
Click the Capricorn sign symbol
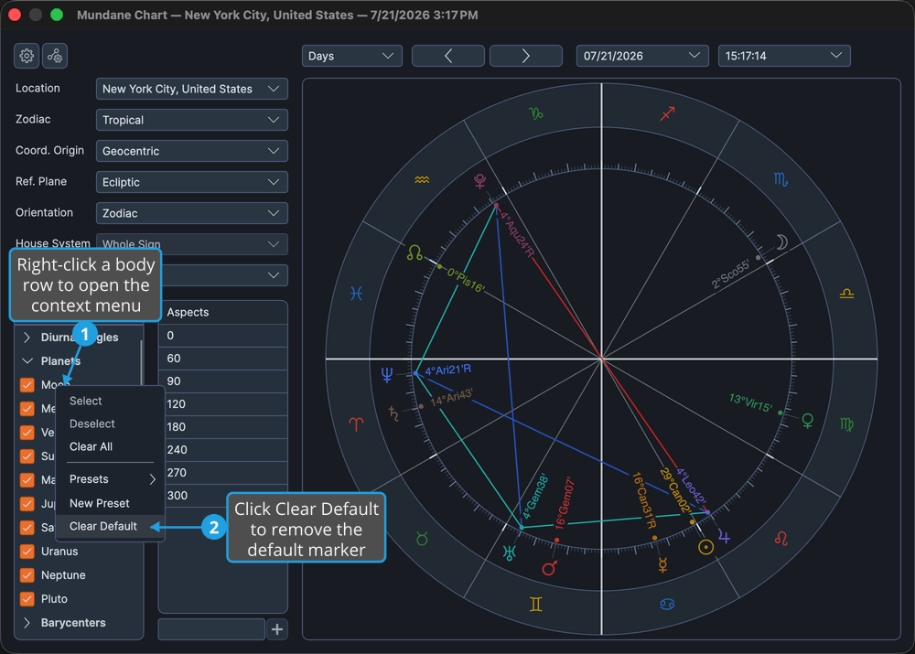pyautogui.click(x=535, y=113)
